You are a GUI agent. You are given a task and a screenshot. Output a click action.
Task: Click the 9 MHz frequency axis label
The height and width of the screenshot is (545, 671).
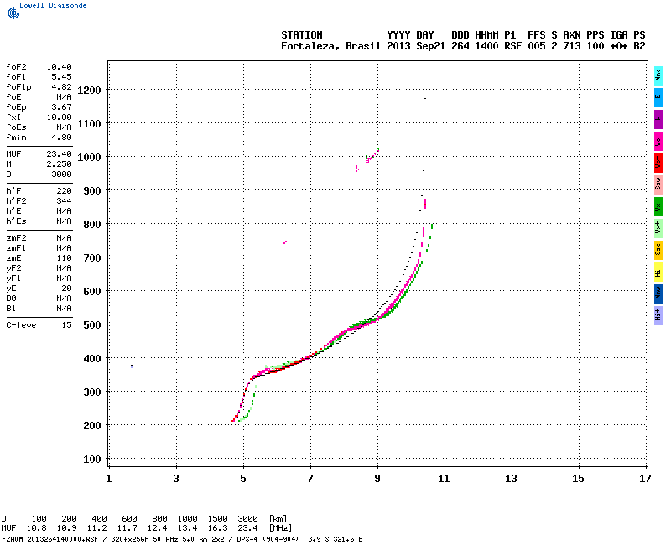pos(377,479)
